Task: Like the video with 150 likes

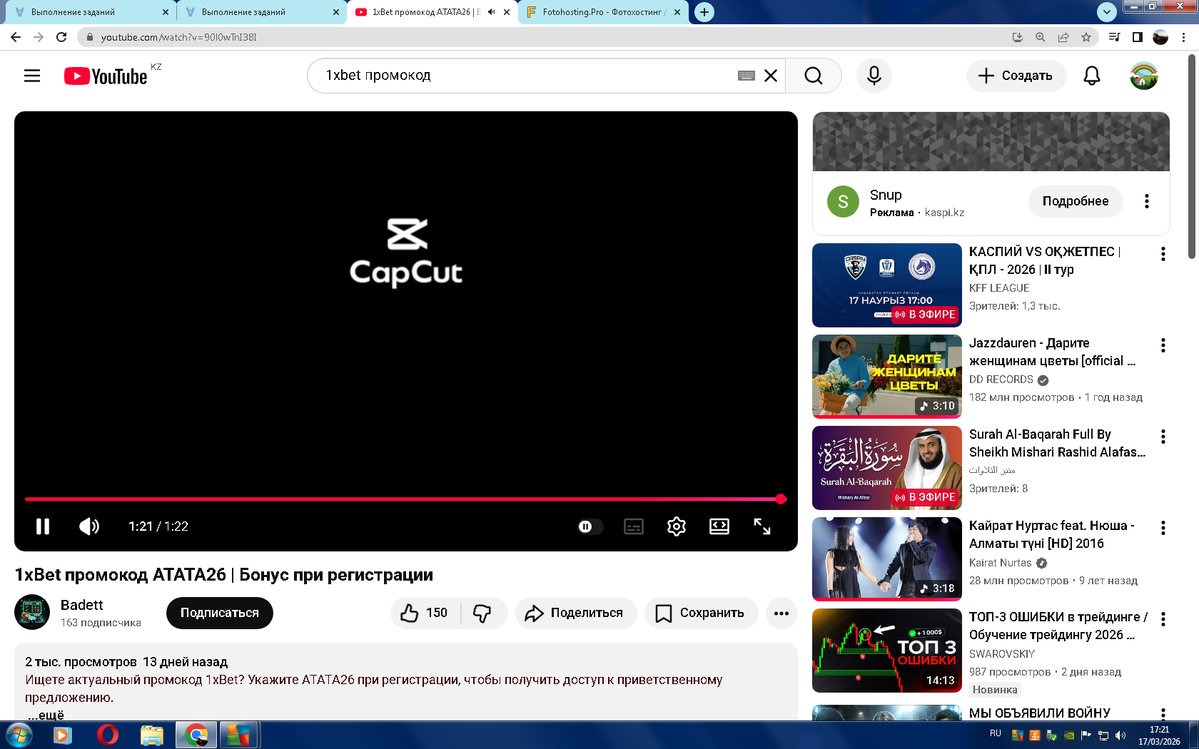Action: 425,613
